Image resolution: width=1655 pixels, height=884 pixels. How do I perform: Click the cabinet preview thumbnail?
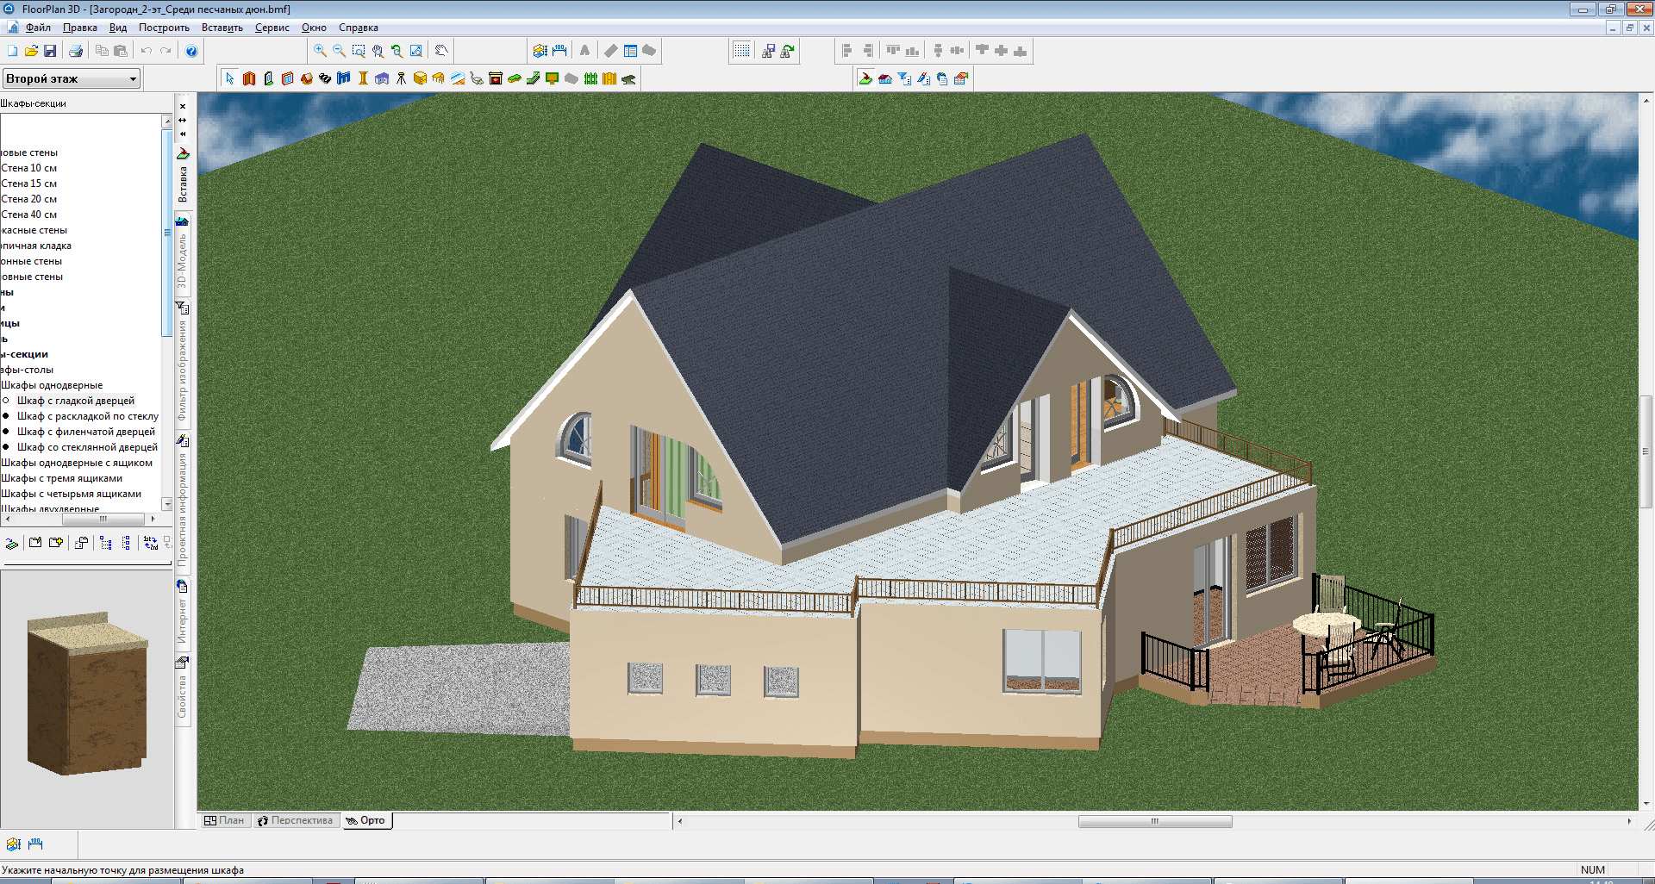pyautogui.click(x=87, y=694)
